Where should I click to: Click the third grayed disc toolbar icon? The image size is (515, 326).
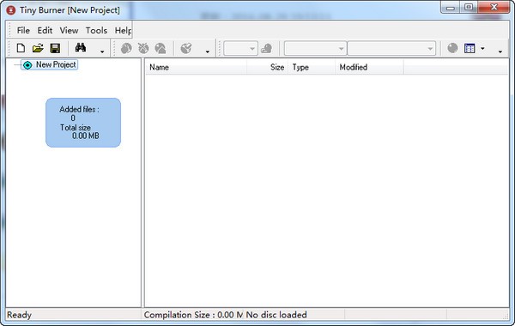(x=161, y=48)
